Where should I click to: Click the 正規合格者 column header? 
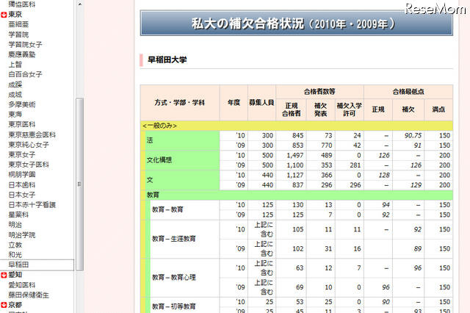click(x=291, y=109)
